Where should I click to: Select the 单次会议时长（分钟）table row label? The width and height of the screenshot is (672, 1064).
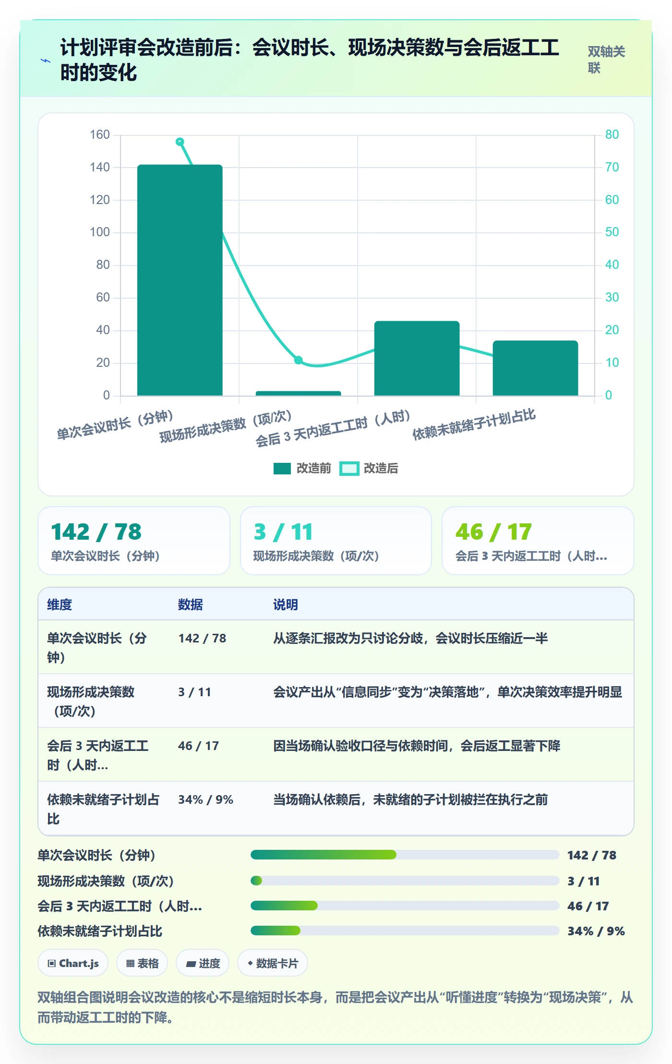(x=97, y=647)
